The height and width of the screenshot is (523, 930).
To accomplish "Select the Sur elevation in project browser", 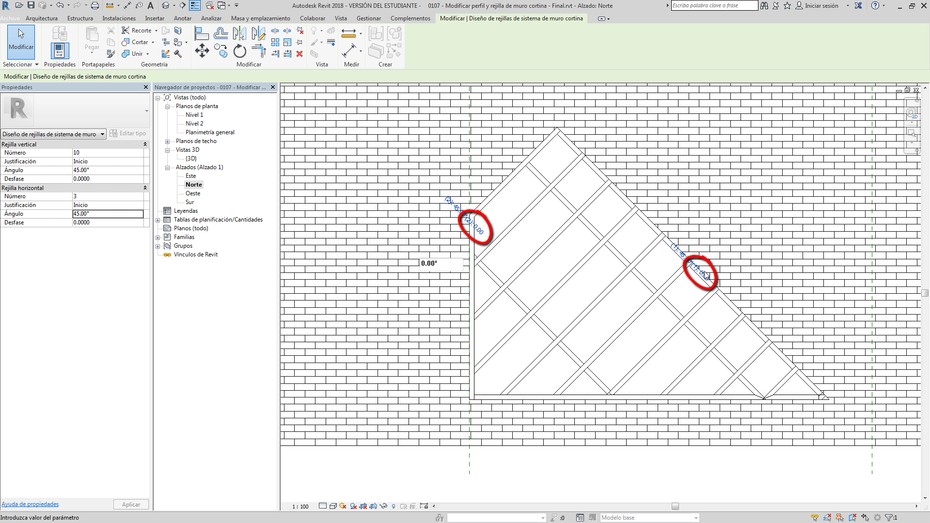I will (x=189, y=202).
